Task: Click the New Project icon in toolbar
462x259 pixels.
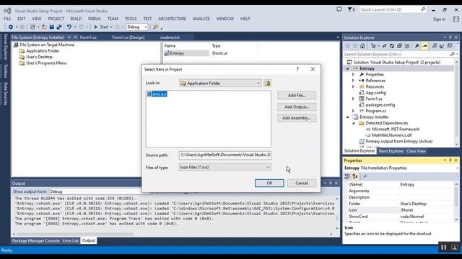Action: click(32, 27)
